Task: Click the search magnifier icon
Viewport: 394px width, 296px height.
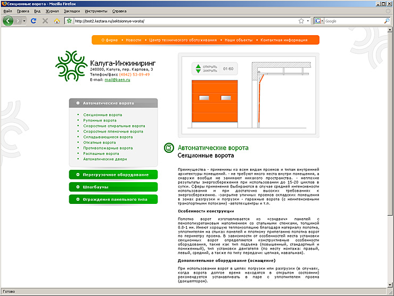Action: coord(387,21)
